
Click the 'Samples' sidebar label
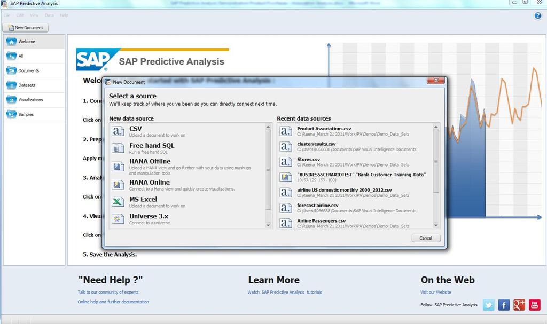pyautogui.click(x=26, y=114)
